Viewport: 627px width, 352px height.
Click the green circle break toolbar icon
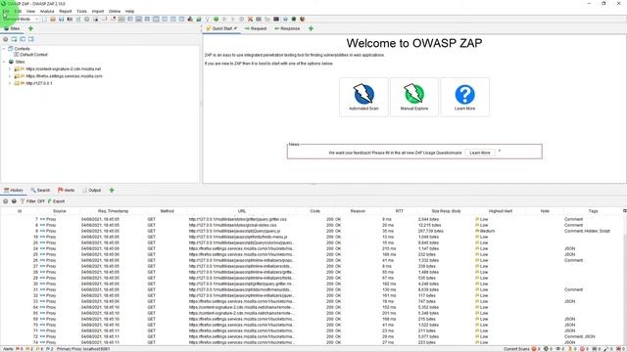[216, 20]
